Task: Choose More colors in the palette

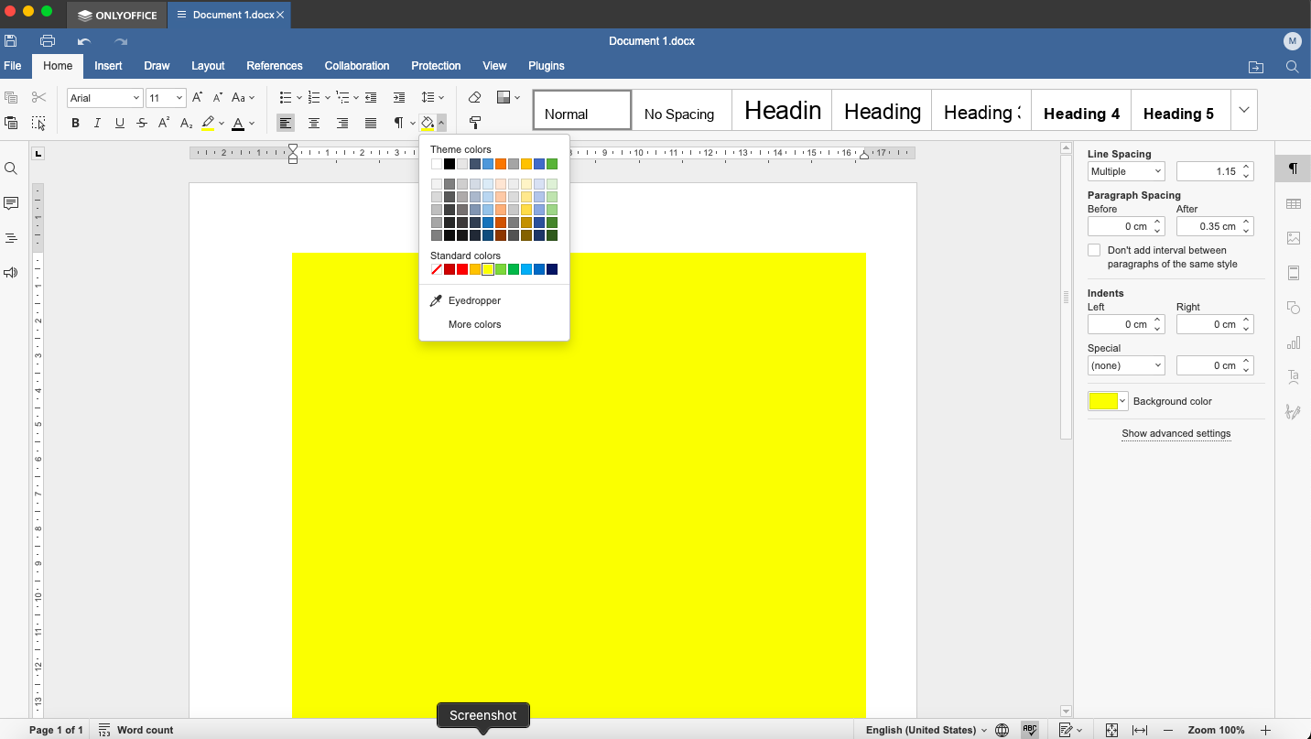Action: pos(475,324)
